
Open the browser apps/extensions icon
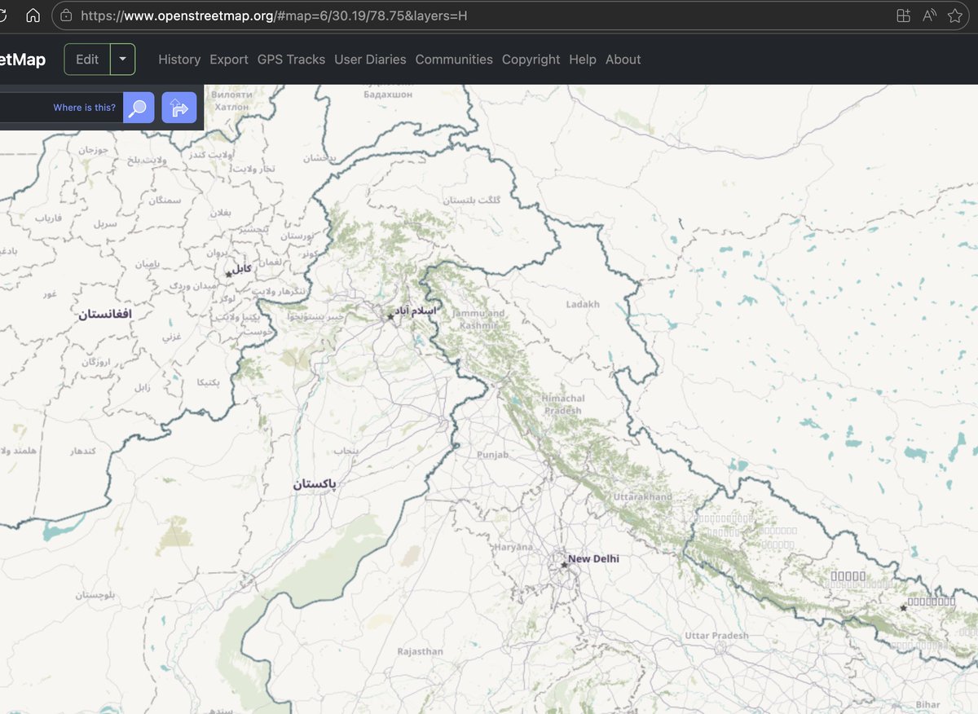(902, 15)
